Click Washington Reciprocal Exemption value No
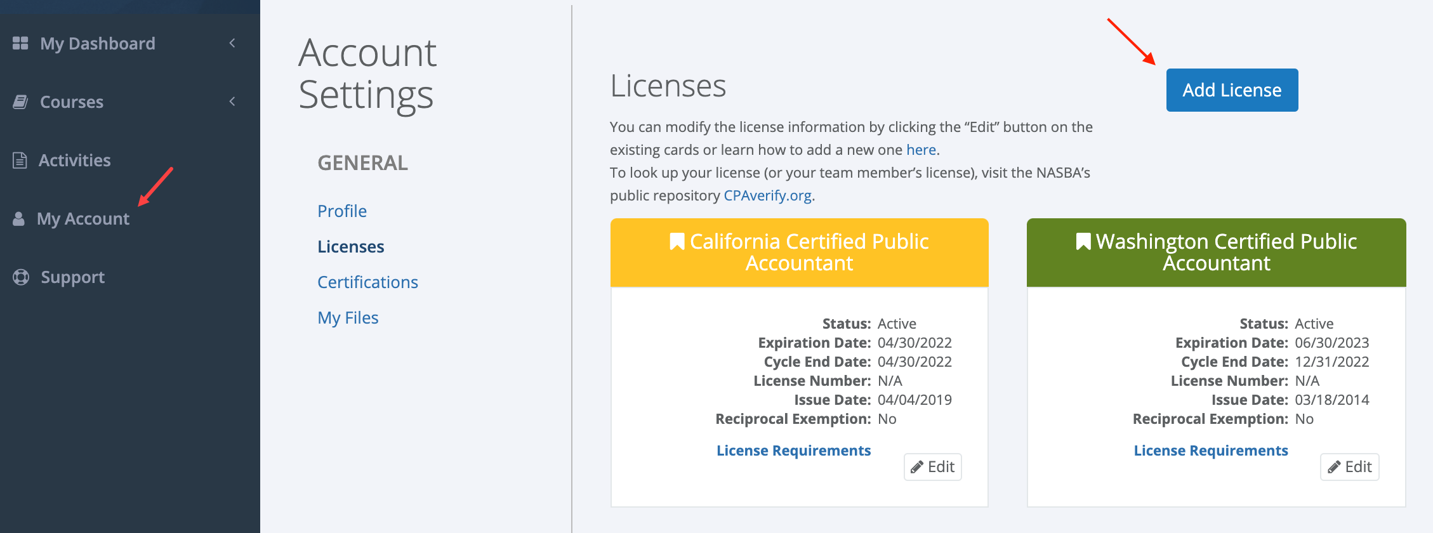The image size is (1433, 533). [x=1304, y=419]
